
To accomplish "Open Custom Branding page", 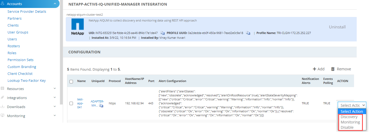I will 22,67.
